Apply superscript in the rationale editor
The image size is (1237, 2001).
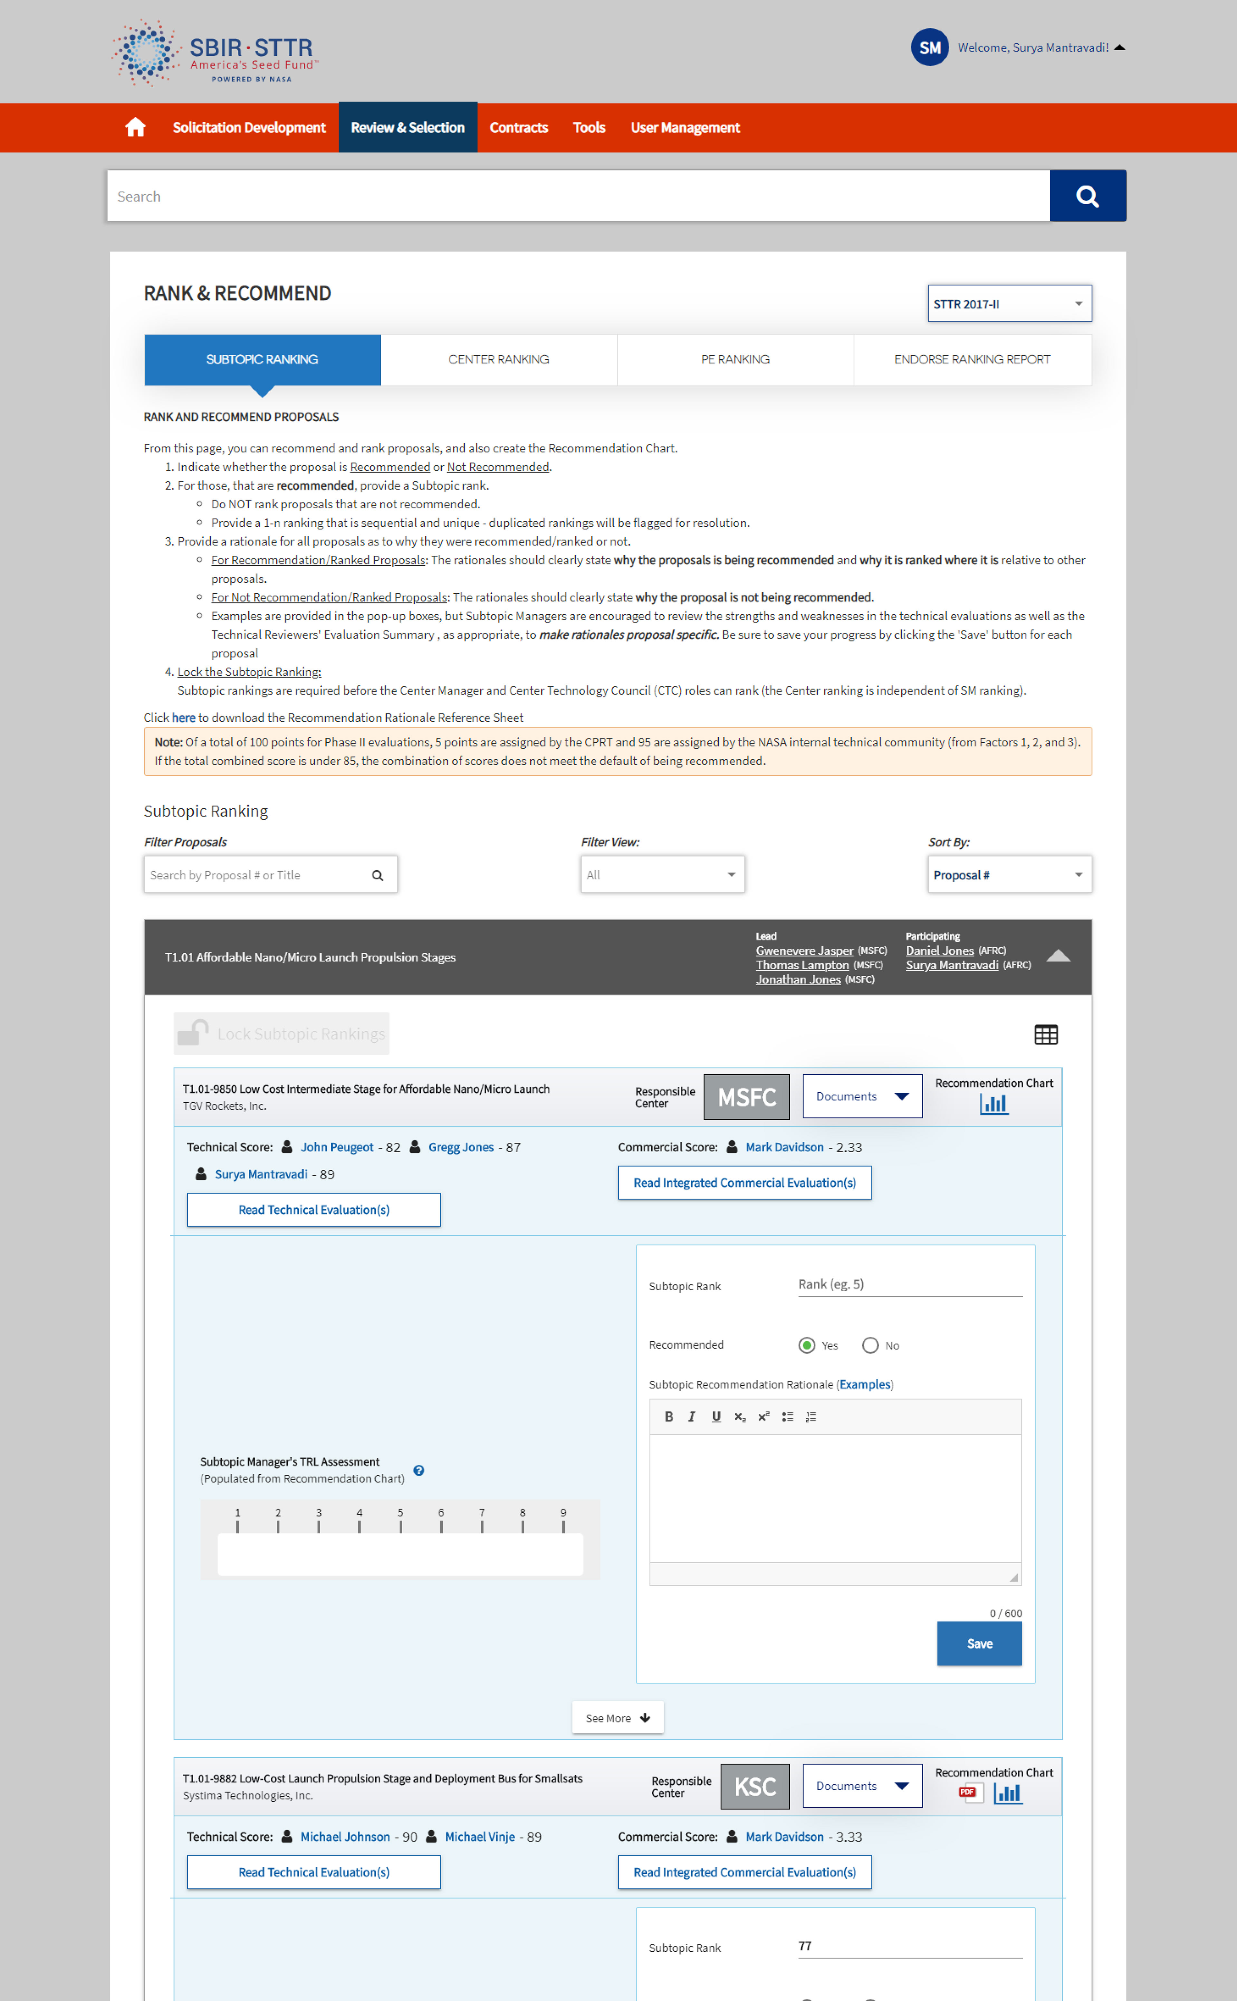point(763,1417)
